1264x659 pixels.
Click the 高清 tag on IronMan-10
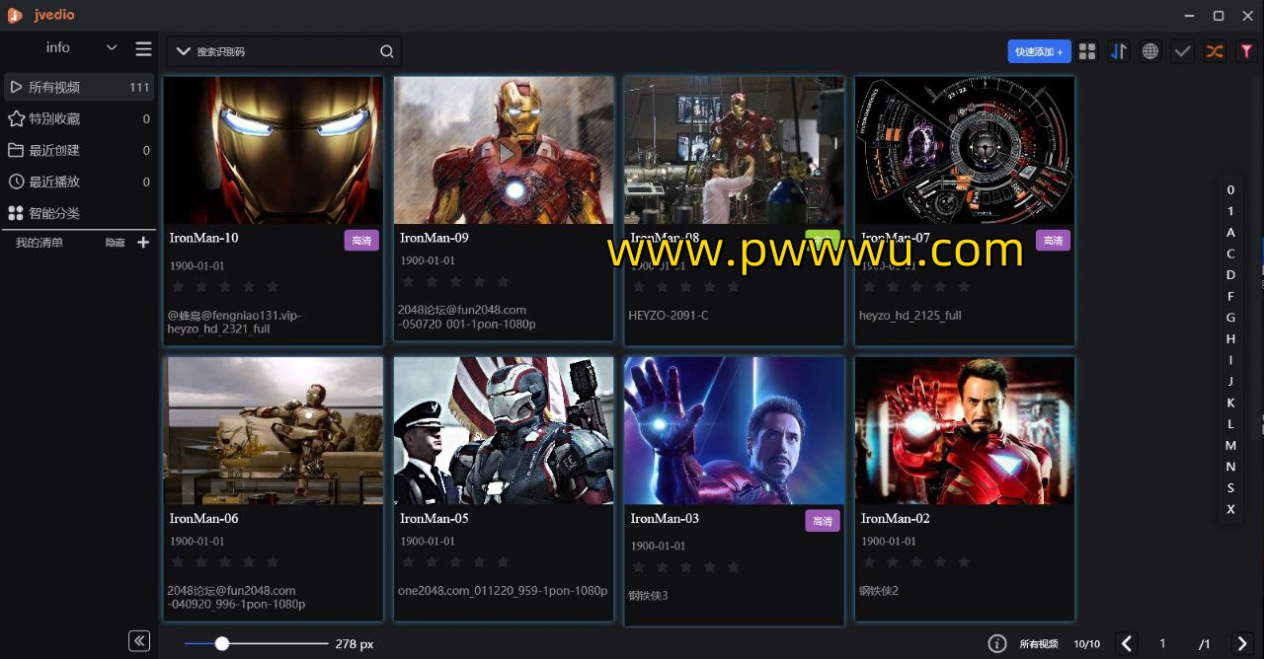click(x=361, y=240)
